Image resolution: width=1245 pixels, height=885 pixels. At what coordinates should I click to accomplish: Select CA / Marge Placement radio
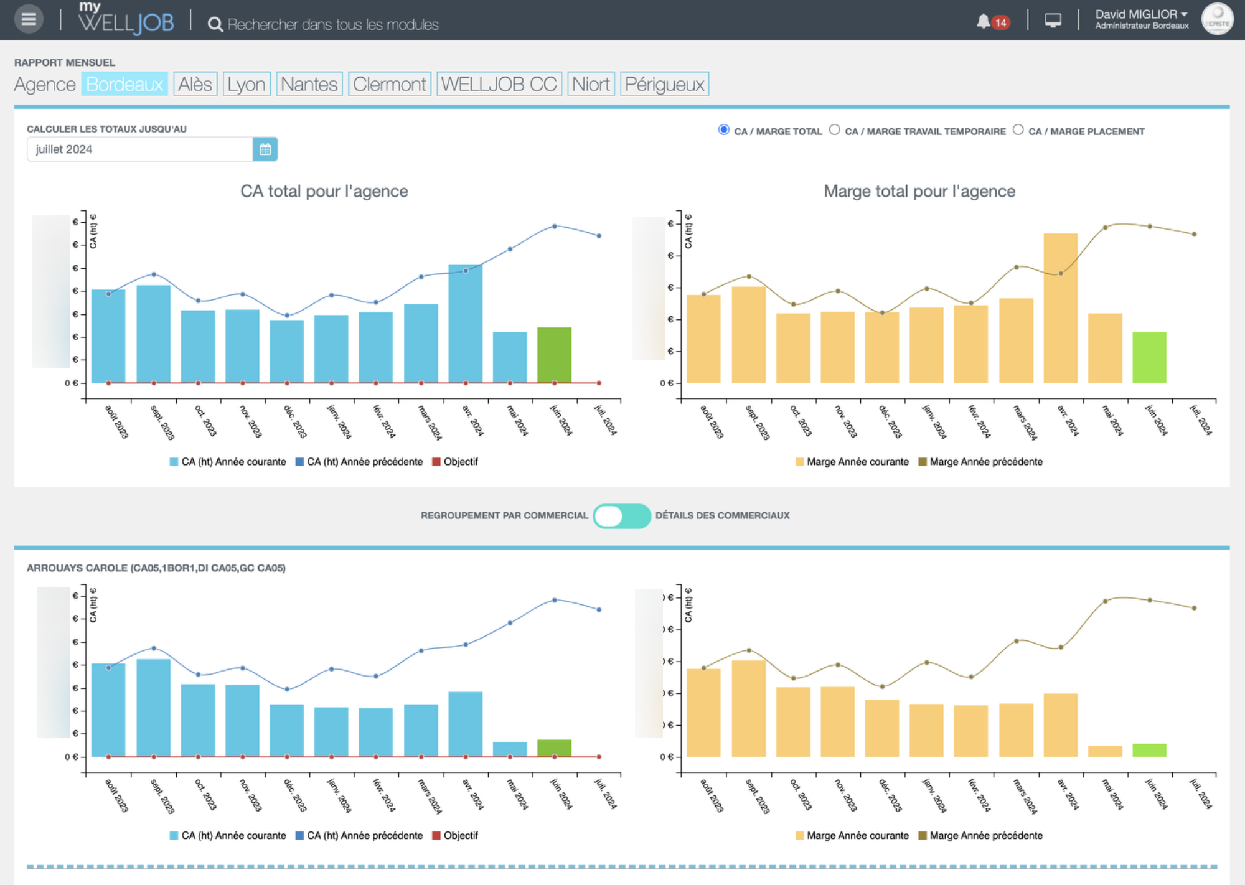[1018, 130]
